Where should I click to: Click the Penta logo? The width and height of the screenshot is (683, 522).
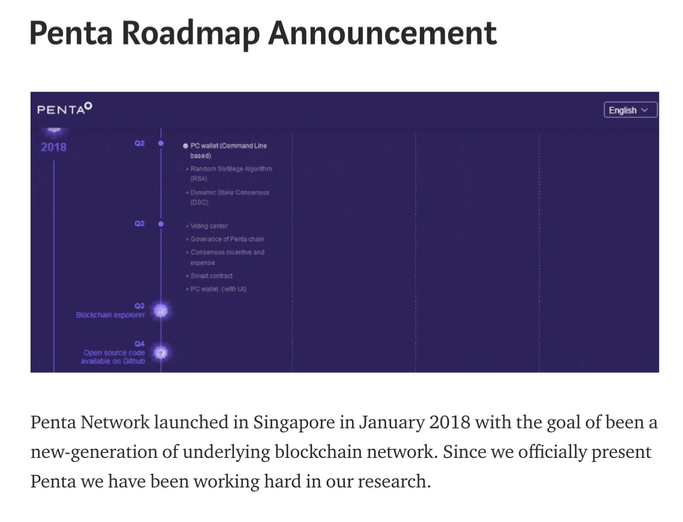point(65,108)
